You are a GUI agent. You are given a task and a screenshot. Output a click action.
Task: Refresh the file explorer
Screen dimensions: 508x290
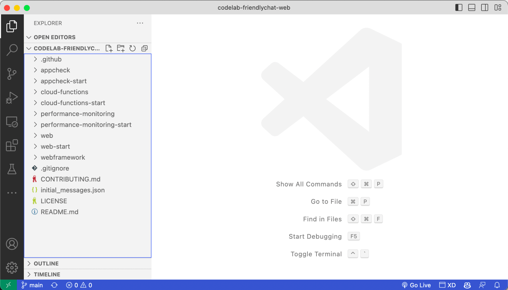click(x=133, y=48)
